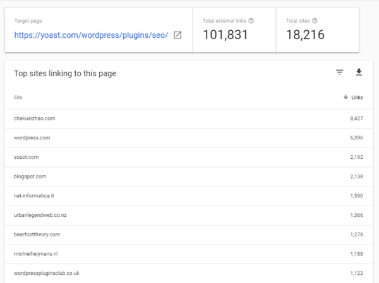The width and height of the screenshot is (379, 283).
Task: Open the yoast.com/wordpress/plugins/seo/ link
Action: tap(91, 35)
